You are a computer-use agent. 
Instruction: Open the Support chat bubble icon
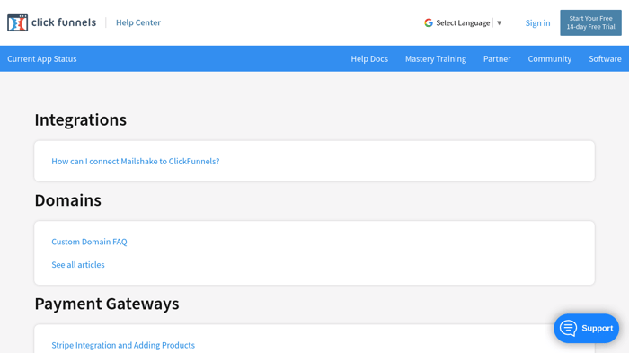568,328
